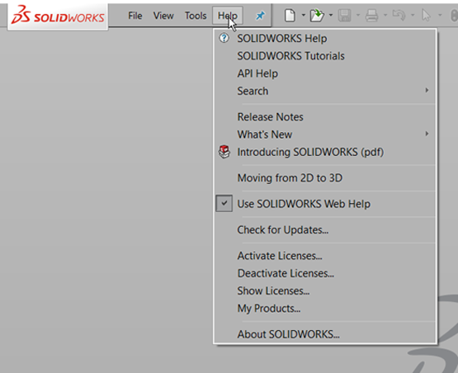The height and width of the screenshot is (373, 458).
Task: Open the File menu
Action: coord(135,16)
